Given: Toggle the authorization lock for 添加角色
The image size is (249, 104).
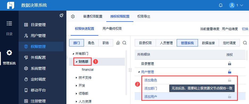Looking at the screenshot, I should tap(229, 80).
